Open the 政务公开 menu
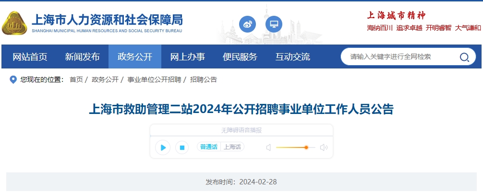Screen dimensions: 483x192 click(x=135, y=56)
